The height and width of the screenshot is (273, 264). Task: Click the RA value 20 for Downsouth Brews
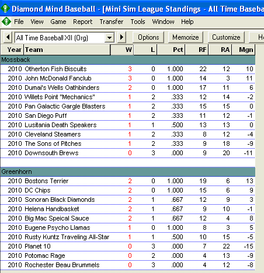point(226,153)
